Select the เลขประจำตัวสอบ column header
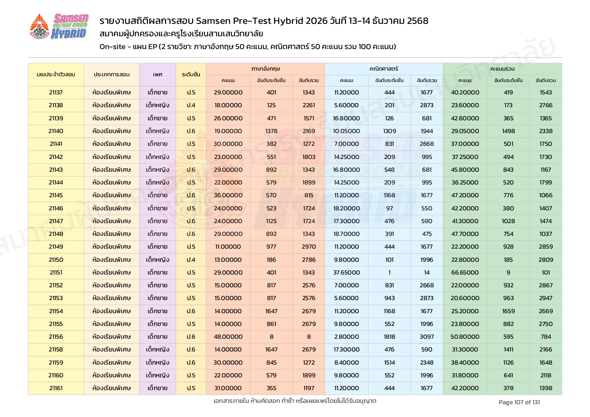Image resolution: width=590 pixels, height=417 pixels. (56, 75)
